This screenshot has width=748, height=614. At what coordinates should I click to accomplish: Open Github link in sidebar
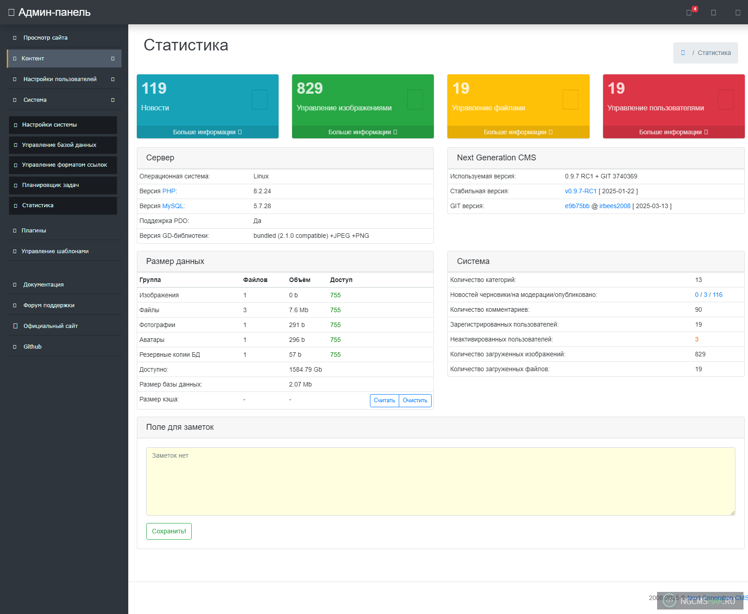64,347
